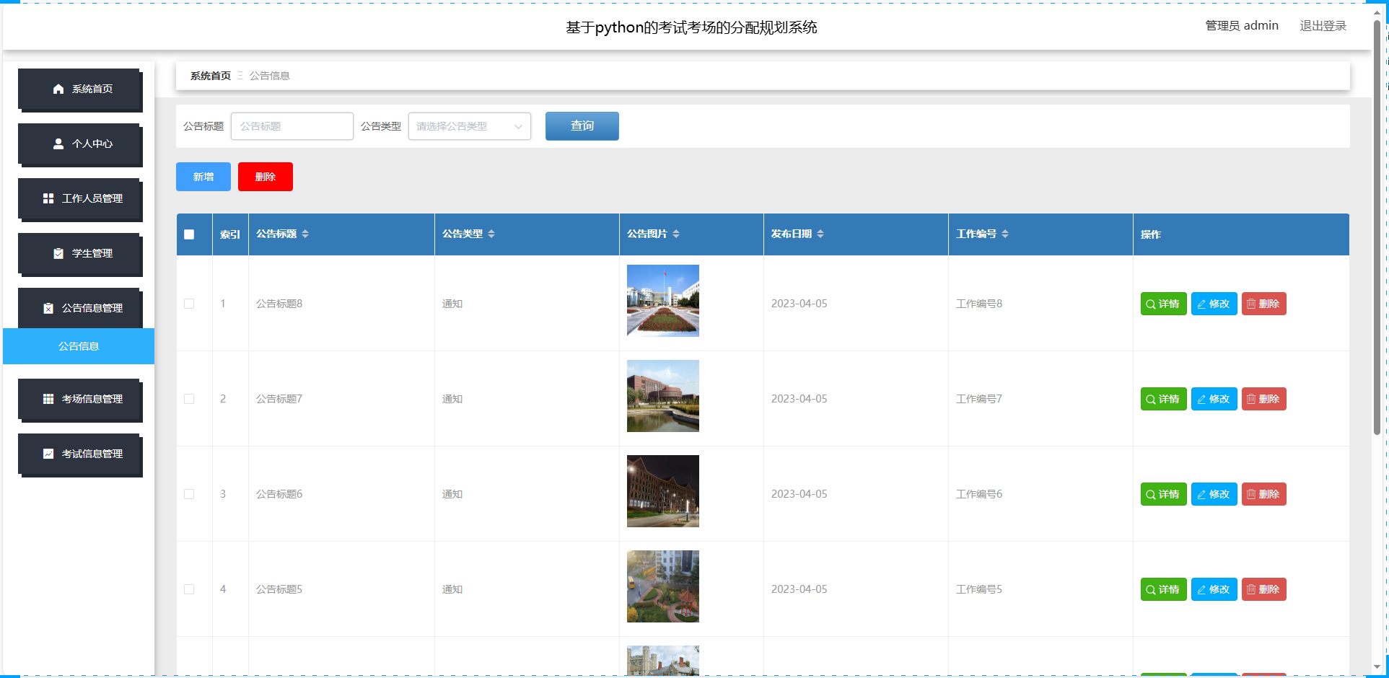Open the image thumbnail for 公告标题5
The width and height of the screenshot is (1389, 678).
click(x=663, y=586)
